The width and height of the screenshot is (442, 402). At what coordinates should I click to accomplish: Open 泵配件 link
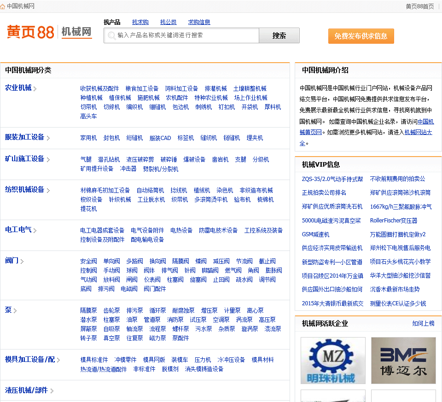pyautogui.click(x=180, y=338)
